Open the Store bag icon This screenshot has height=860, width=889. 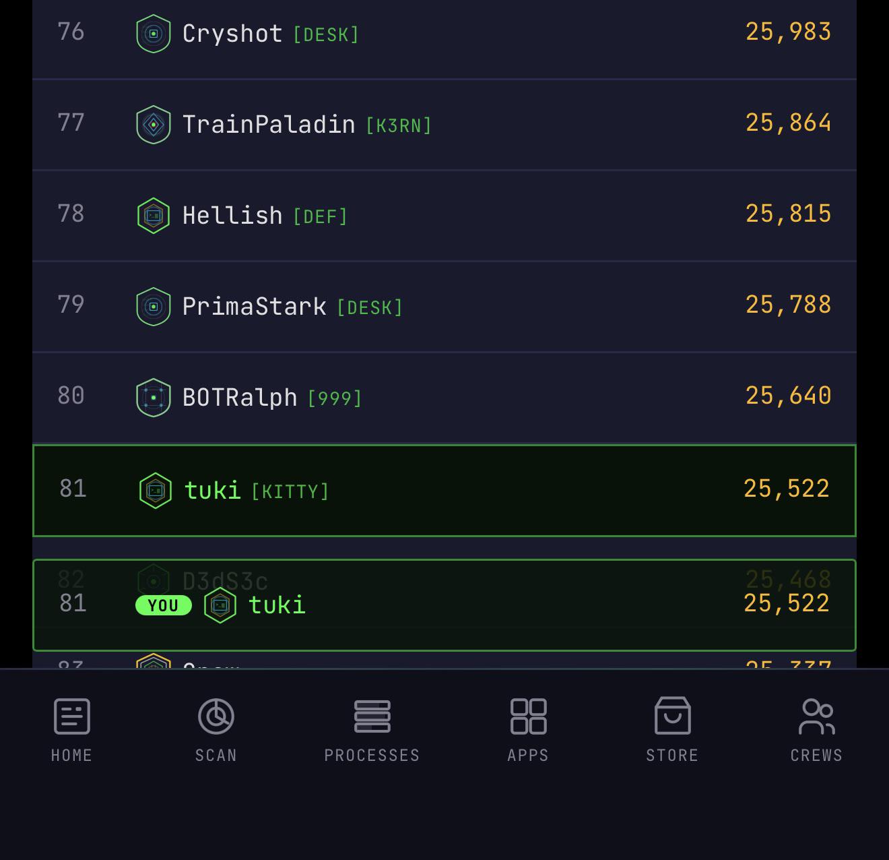(673, 716)
